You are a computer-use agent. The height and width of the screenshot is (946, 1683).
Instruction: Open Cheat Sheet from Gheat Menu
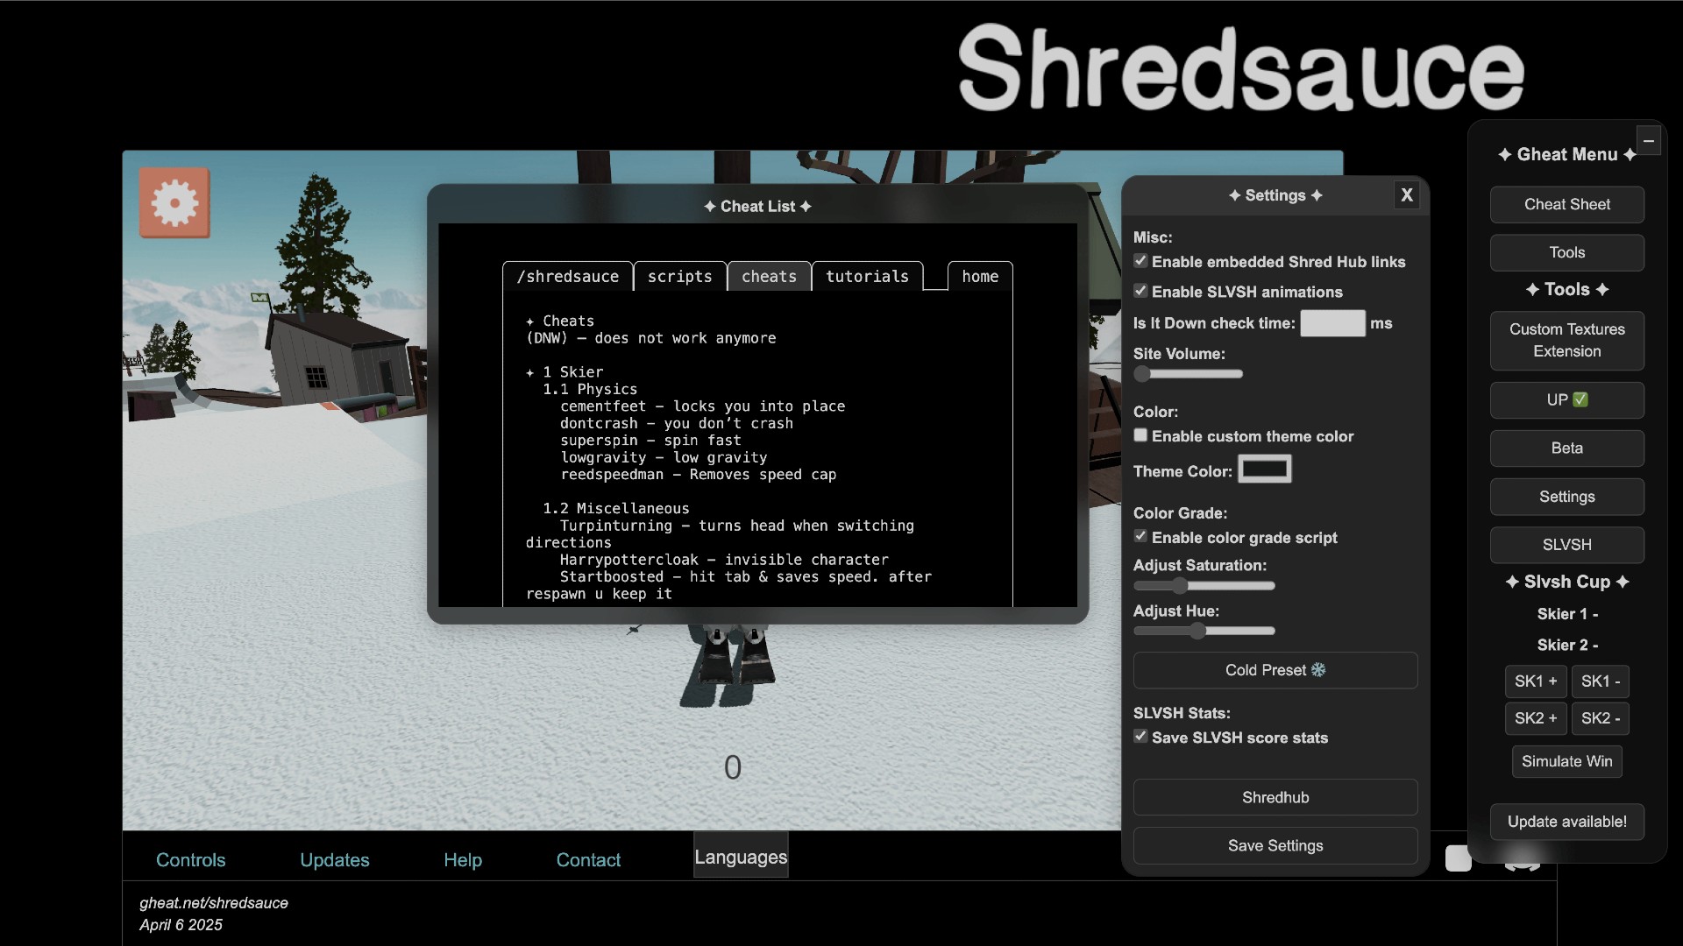(x=1566, y=204)
